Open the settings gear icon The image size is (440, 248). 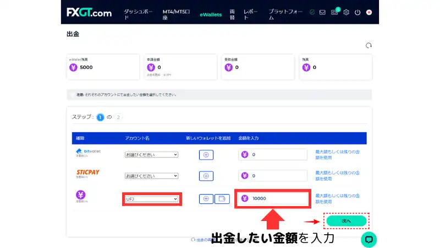tap(346, 12)
